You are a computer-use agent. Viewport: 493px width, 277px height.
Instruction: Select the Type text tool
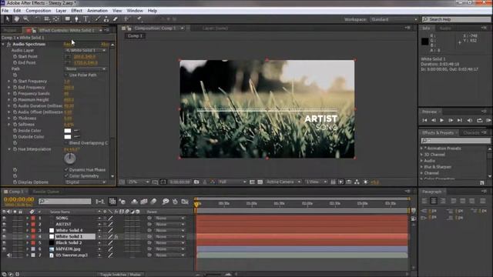coord(86,18)
